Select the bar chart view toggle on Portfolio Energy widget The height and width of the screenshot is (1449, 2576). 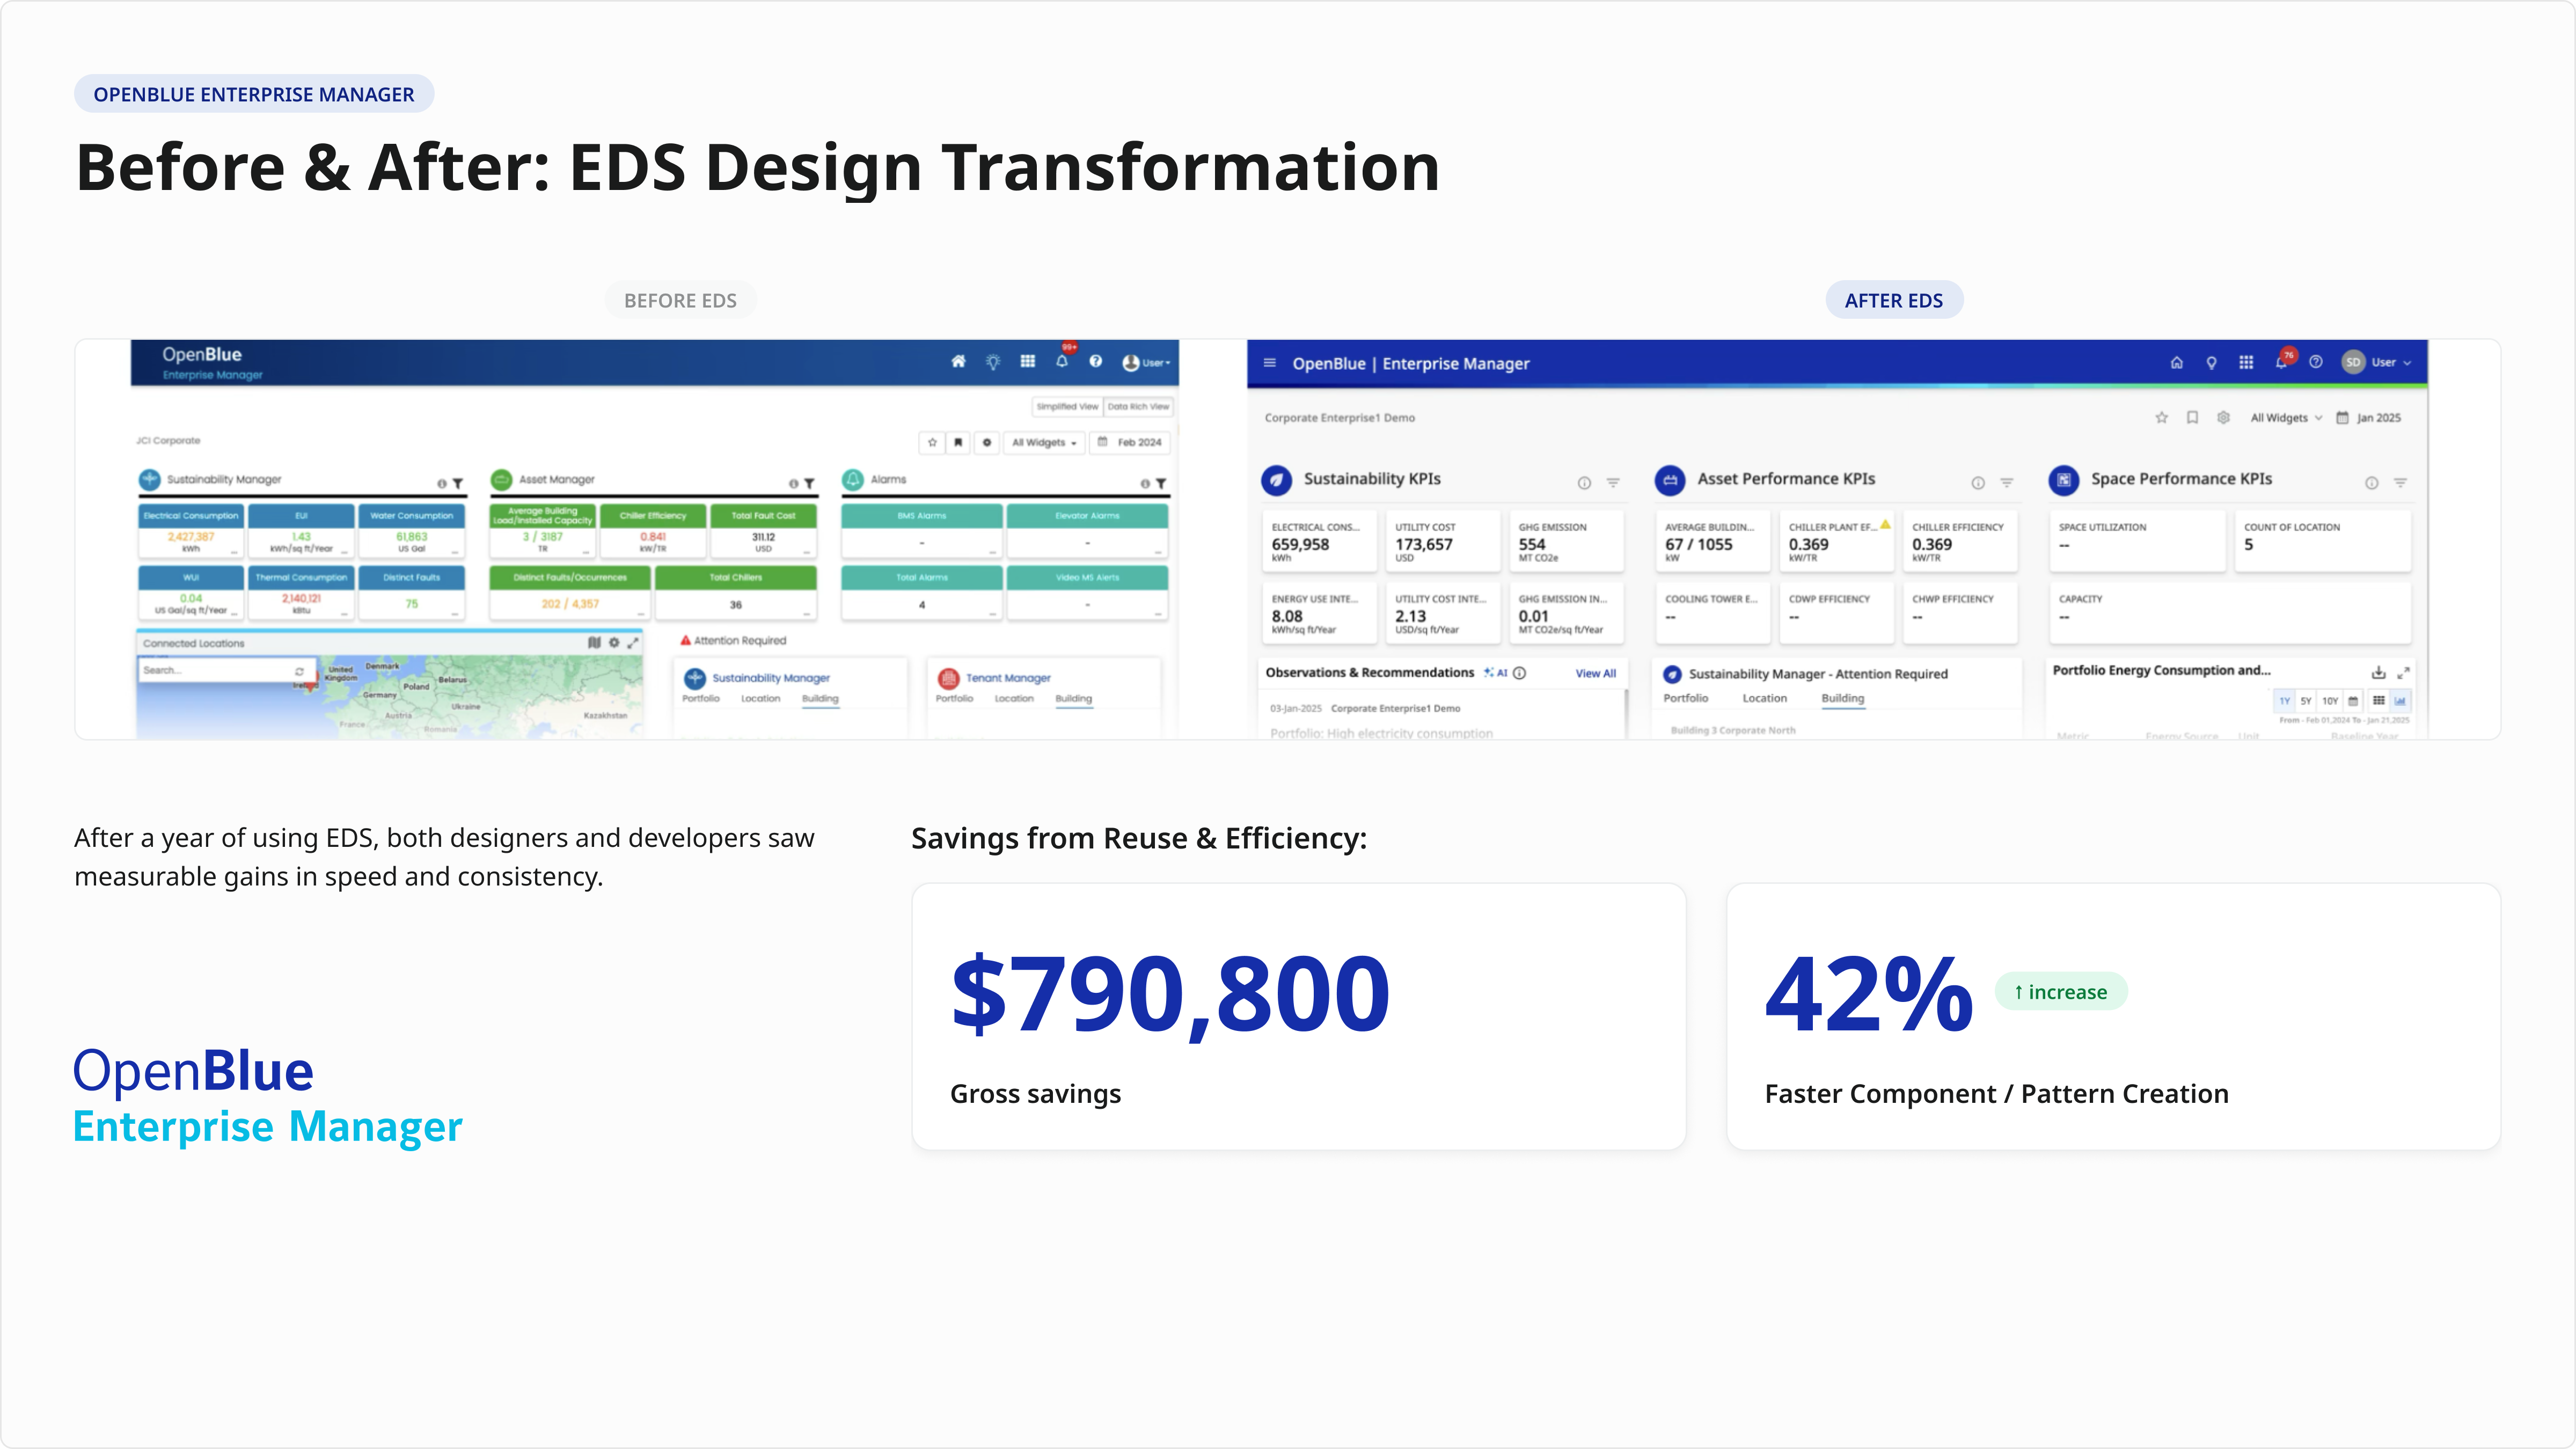coord(2401,701)
